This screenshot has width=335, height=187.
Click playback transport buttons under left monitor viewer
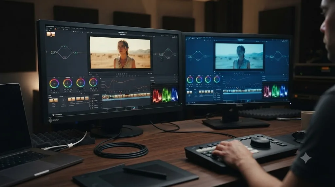[122, 74]
